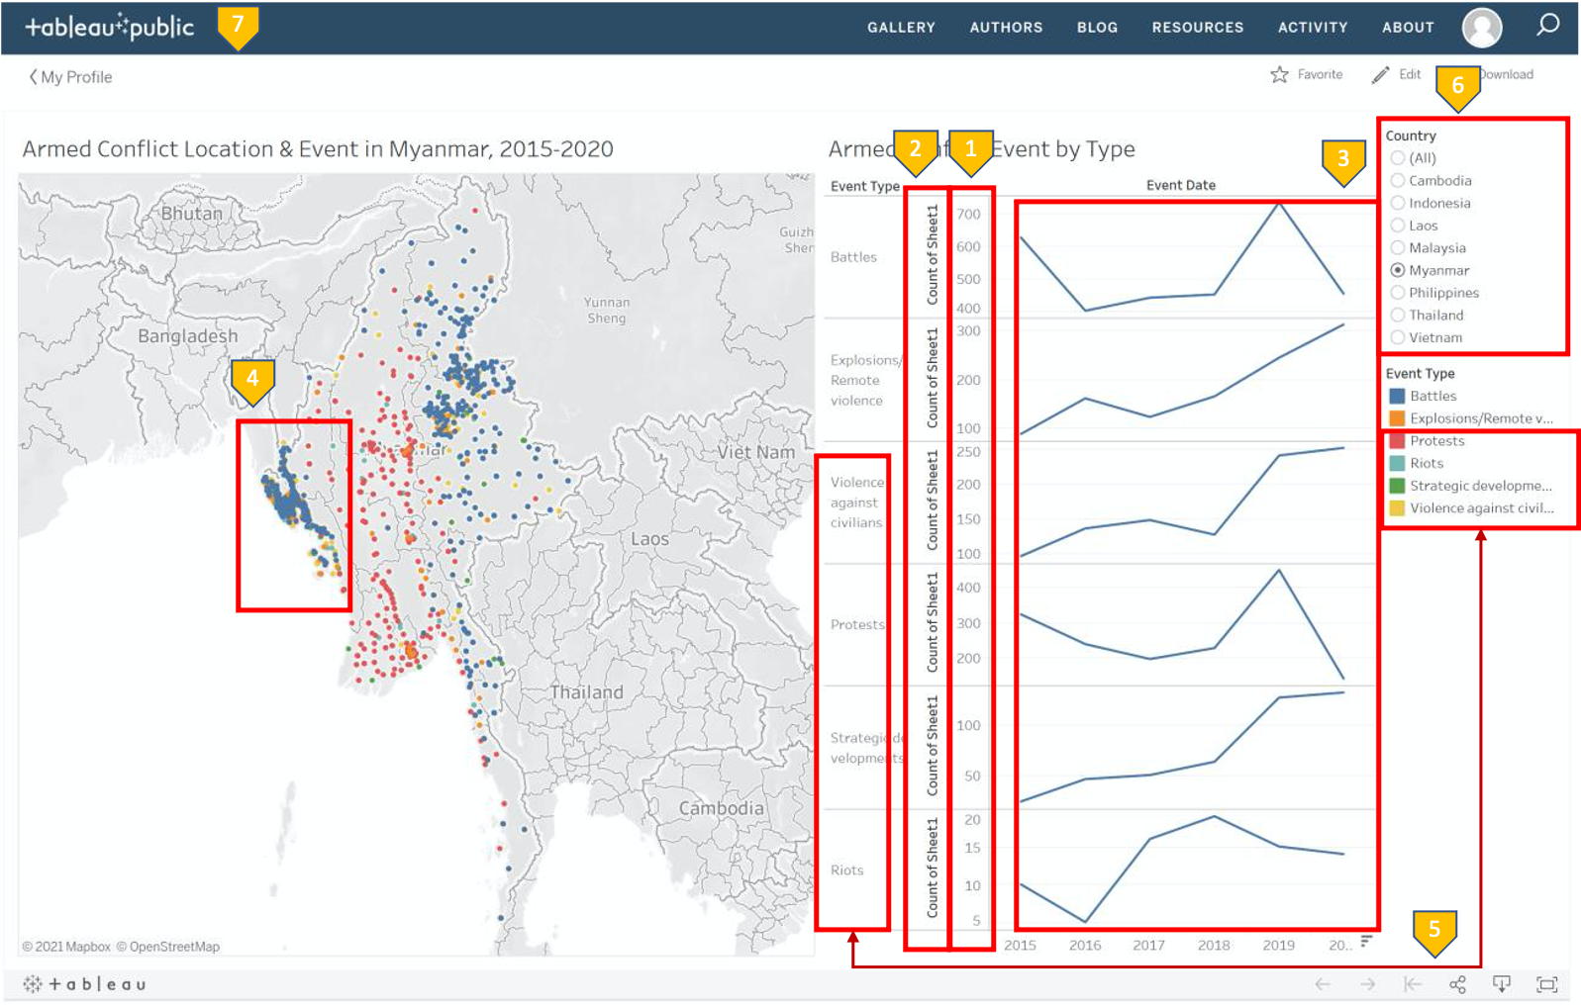
Task: Click the Revert icon in bottom toolbar
Action: pos(1413,984)
